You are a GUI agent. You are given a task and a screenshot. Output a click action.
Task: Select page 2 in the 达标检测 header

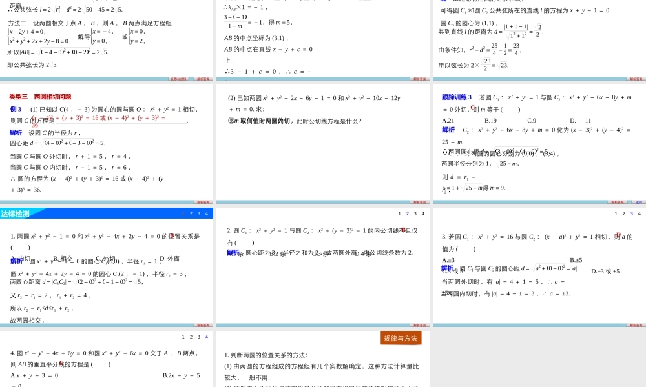coord(191,213)
